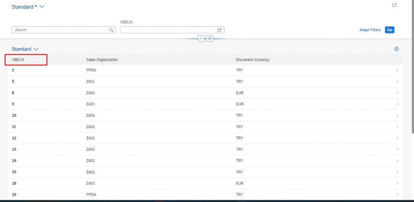
Task: Open row 9 navigation chevron
Action: [x=397, y=104]
